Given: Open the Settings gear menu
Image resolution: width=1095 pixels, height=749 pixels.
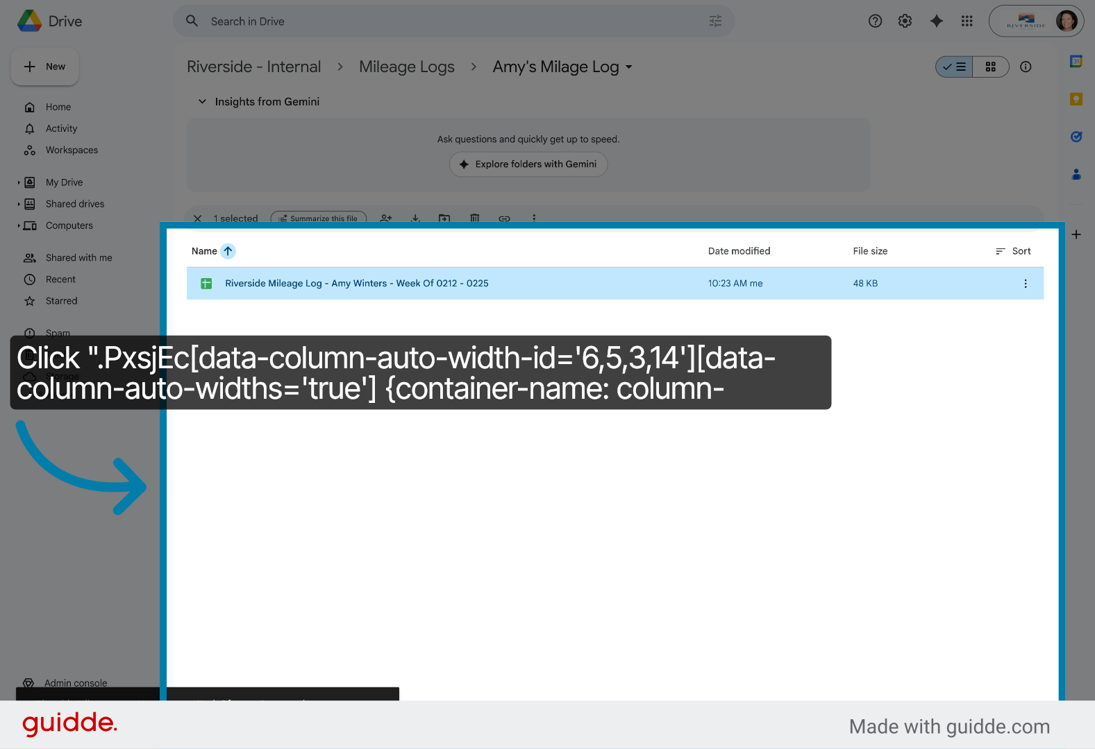Looking at the screenshot, I should click(x=905, y=21).
